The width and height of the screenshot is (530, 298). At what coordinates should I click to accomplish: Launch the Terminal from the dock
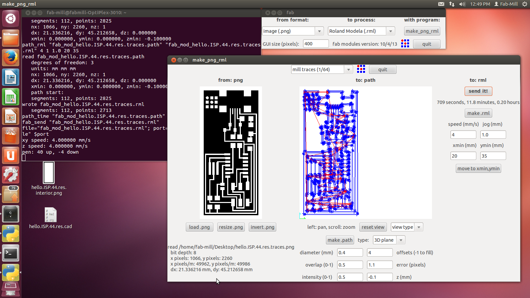pyautogui.click(x=11, y=254)
